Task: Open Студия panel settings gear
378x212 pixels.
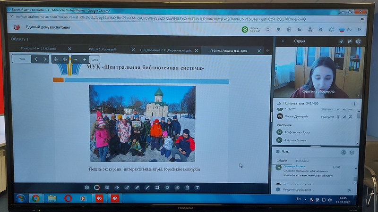Action: click(358, 41)
